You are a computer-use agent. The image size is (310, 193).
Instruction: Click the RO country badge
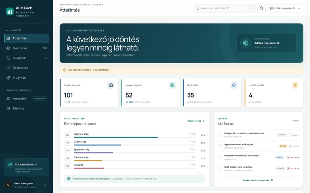[x=68, y=166]
